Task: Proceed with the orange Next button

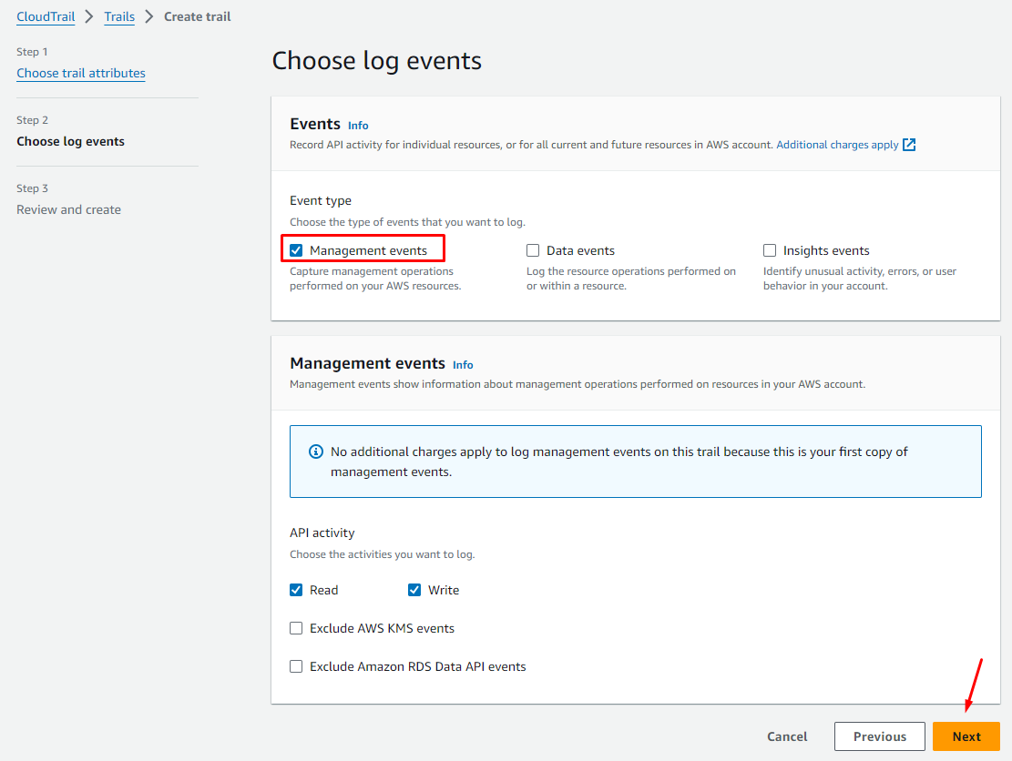Action: tap(966, 736)
